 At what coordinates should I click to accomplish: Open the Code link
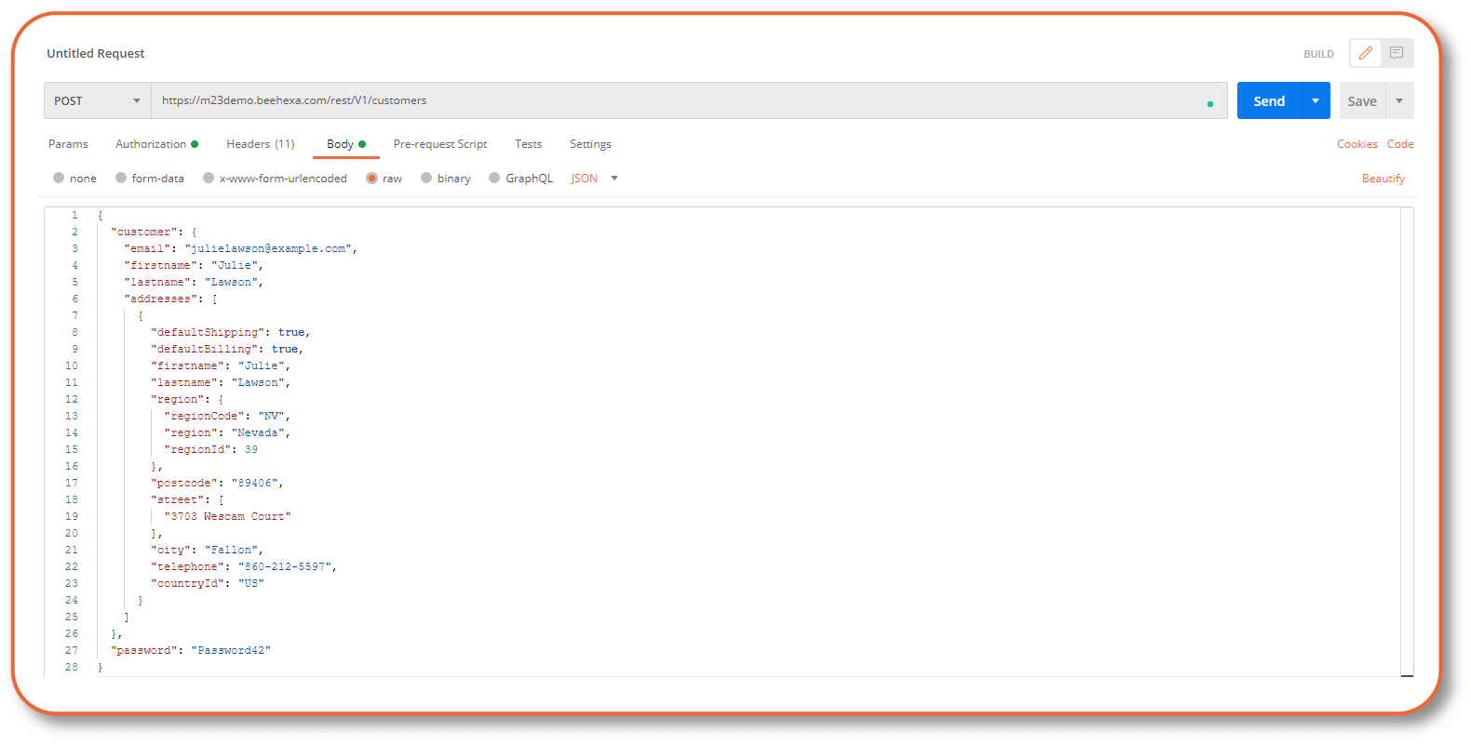1400,144
